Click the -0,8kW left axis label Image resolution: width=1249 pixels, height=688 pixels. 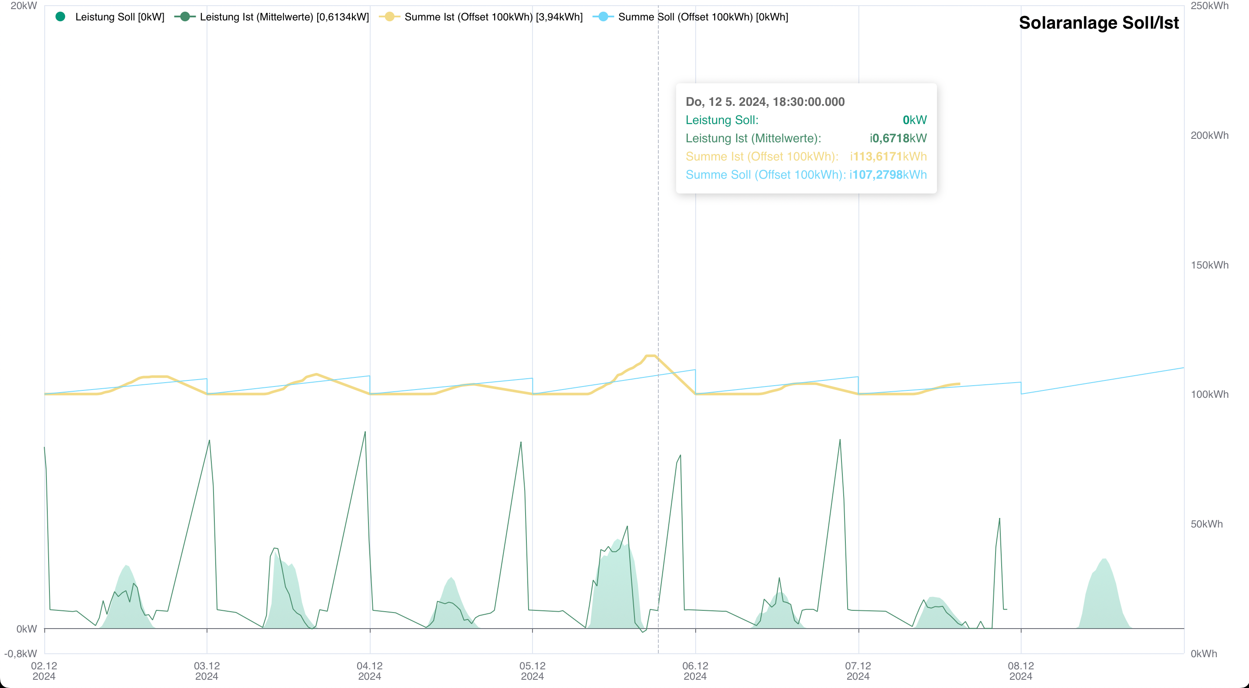(21, 654)
